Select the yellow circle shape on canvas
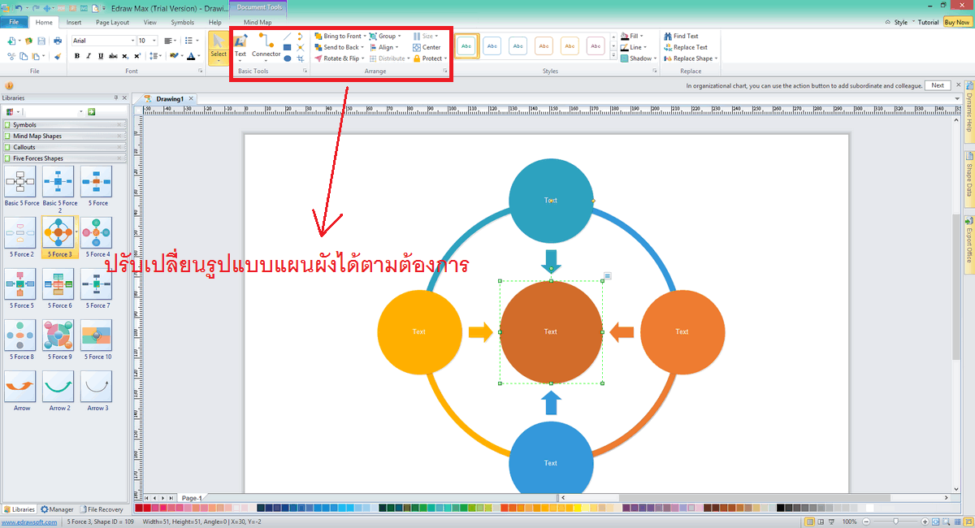 coord(419,331)
